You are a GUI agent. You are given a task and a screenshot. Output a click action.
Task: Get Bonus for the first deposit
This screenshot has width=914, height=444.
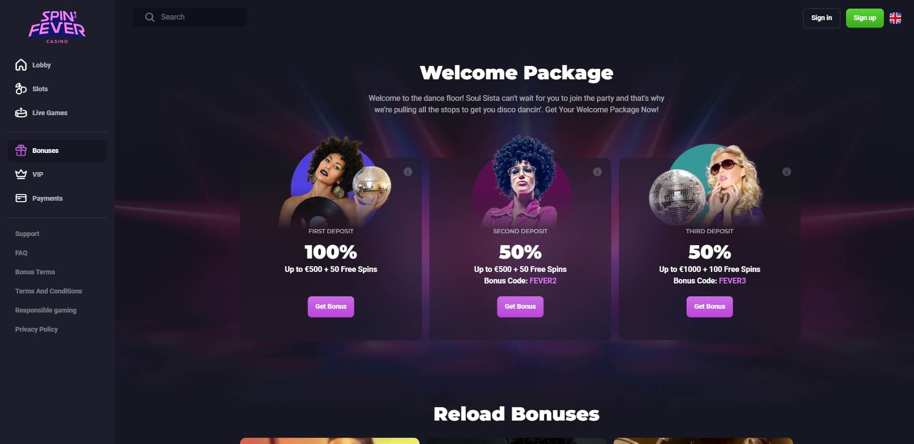point(331,307)
